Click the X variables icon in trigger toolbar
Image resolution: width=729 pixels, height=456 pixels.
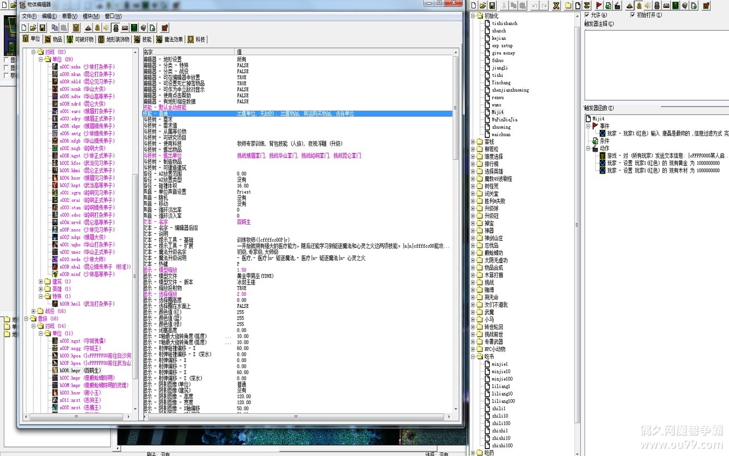coord(556,6)
